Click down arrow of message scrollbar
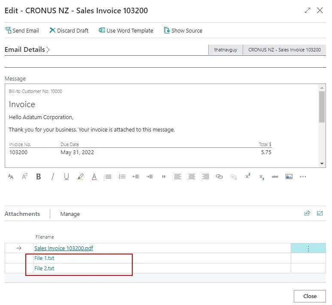332x305 pixels. coord(322,164)
